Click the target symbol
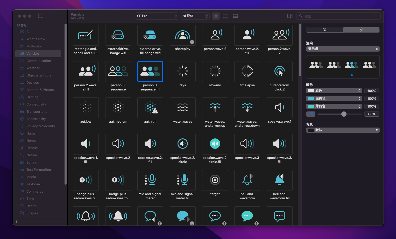The height and width of the screenshot is (239, 396). point(215,180)
